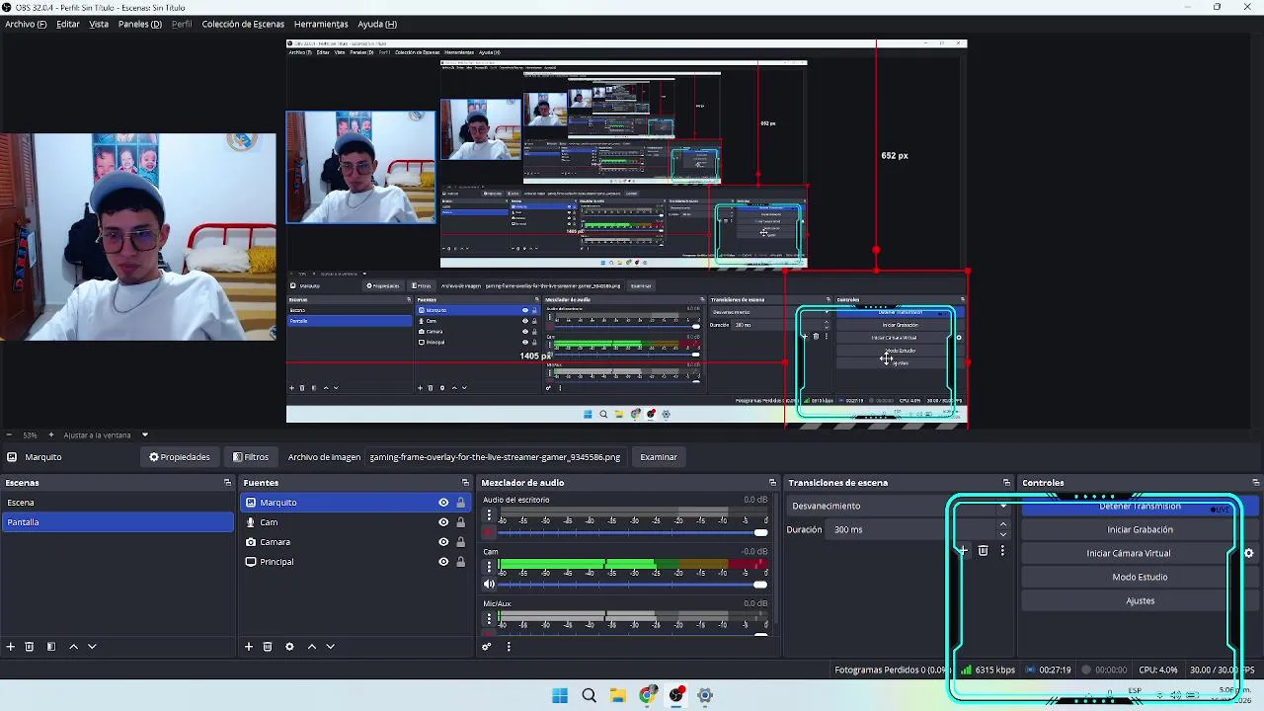The image size is (1264, 711).
Task: Toggle lock on Cam source
Action: (x=460, y=522)
